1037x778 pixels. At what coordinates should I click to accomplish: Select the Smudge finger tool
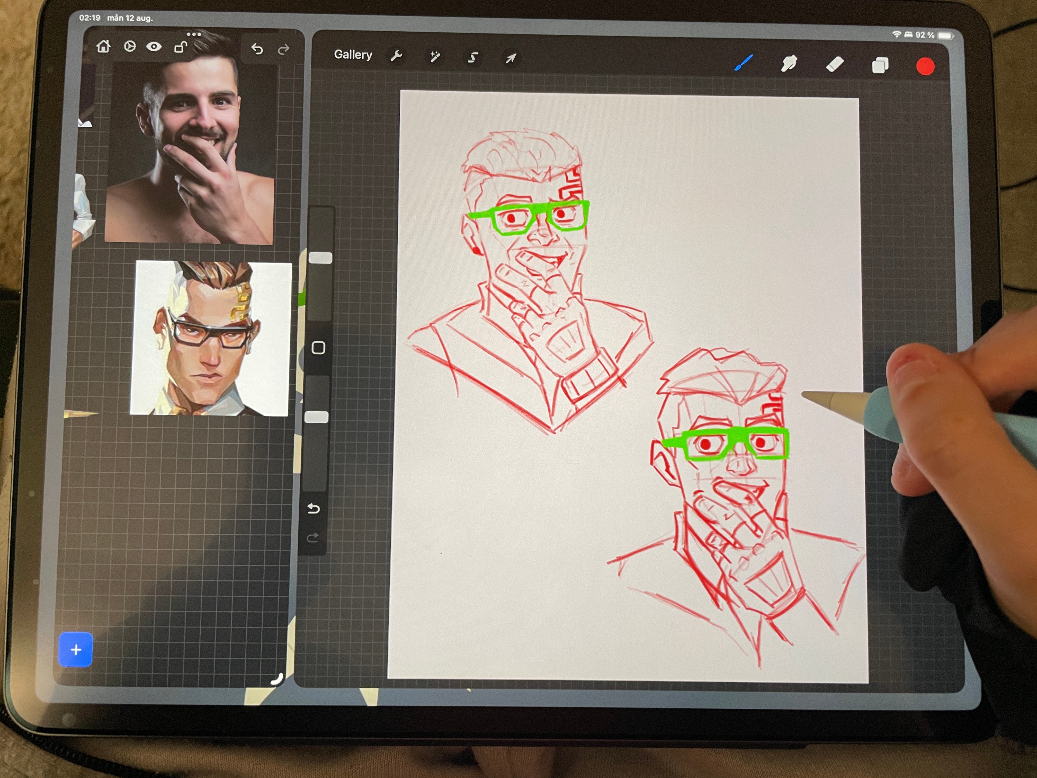click(789, 63)
